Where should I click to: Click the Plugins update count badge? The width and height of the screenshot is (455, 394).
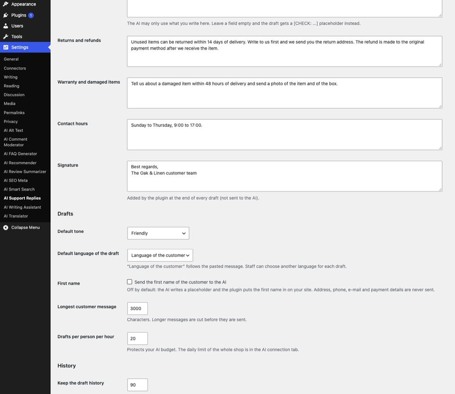[31, 15]
